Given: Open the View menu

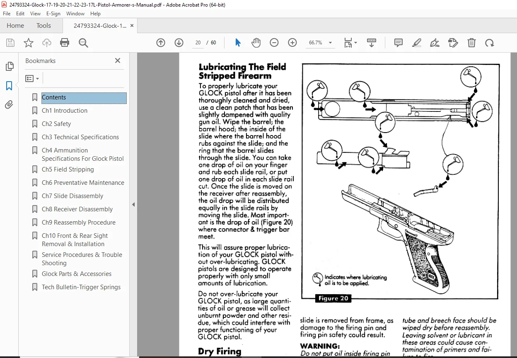Looking at the screenshot, I should (36, 14).
